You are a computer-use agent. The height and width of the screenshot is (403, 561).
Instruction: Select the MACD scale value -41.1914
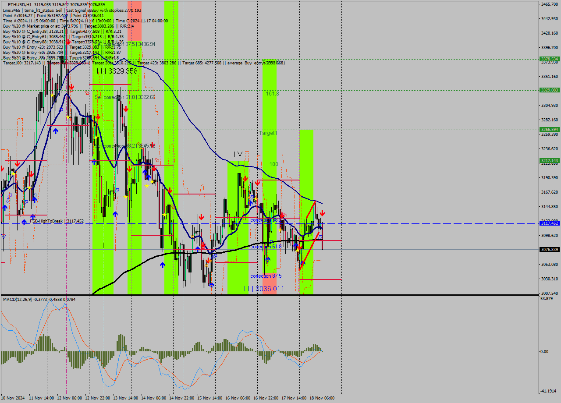pyautogui.click(x=549, y=391)
